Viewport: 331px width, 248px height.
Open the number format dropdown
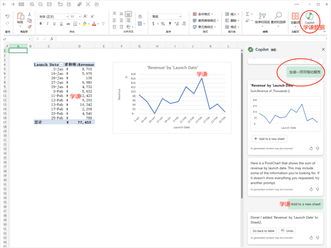tap(180, 16)
